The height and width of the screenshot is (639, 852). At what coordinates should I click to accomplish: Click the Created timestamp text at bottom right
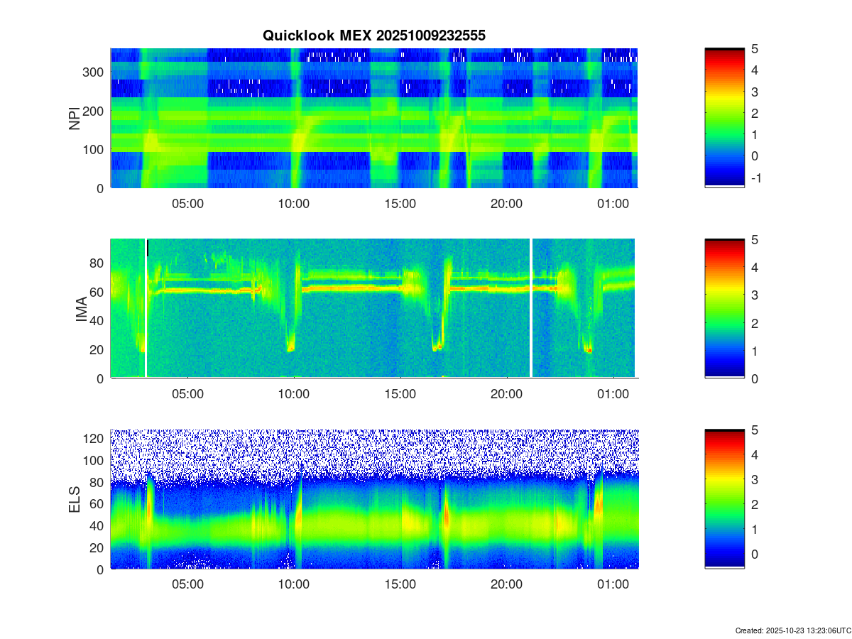click(x=792, y=630)
